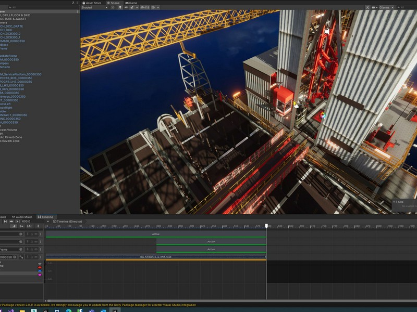The width and height of the screenshot is (417, 312).
Task: Select the Ripple clip edit mode icon
Action: (x=21, y=226)
